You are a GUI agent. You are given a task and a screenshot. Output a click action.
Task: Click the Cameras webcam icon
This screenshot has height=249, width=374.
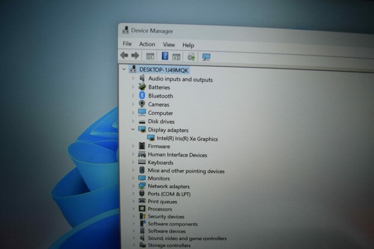click(x=142, y=104)
